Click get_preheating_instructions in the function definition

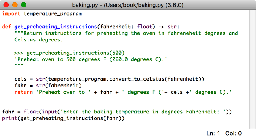55,27
